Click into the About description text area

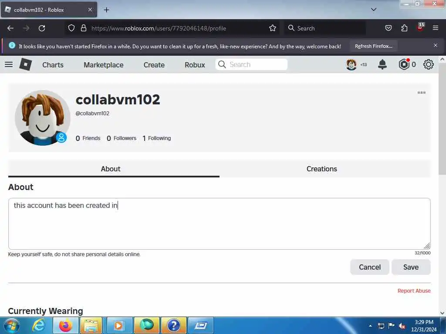tap(220, 224)
